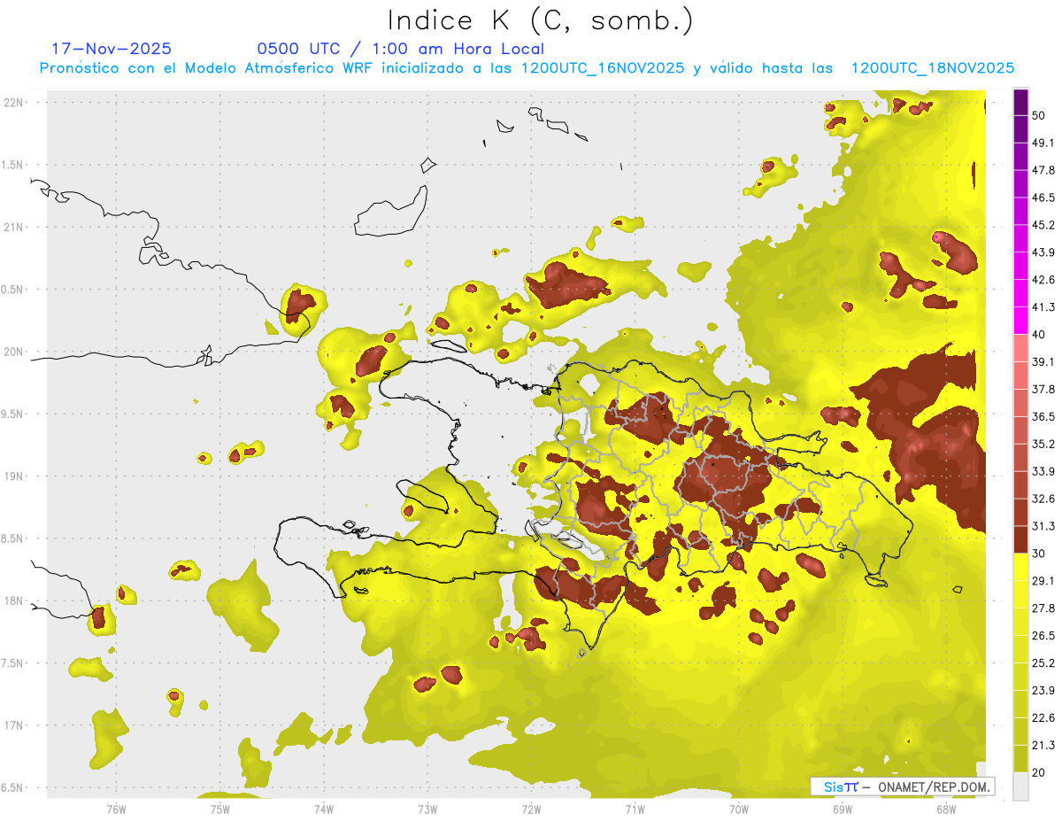
Task: Click the colorbar value '36.5'
Action: (x=1043, y=416)
